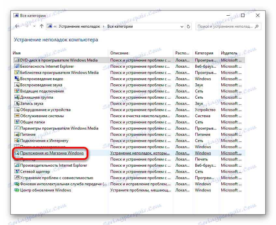276x225 pixels.
Task: Select Производительность Internet Explorer entry
Action: click(x=53, y=165)
